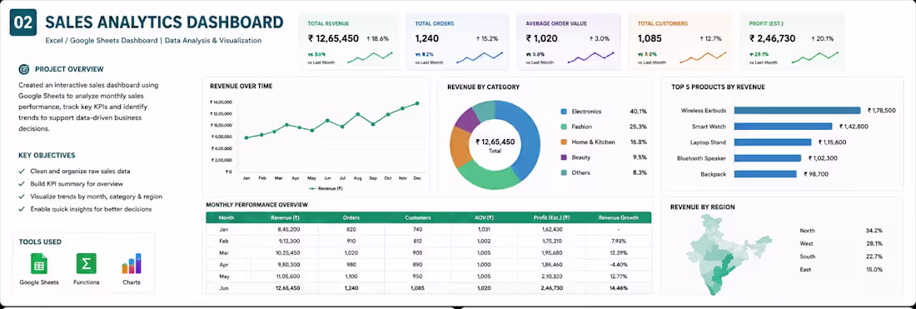Image resolution: width=916 pixels, height=309 pixels.
Task: Click the donut chart center total
Action: tap(495, 145)
